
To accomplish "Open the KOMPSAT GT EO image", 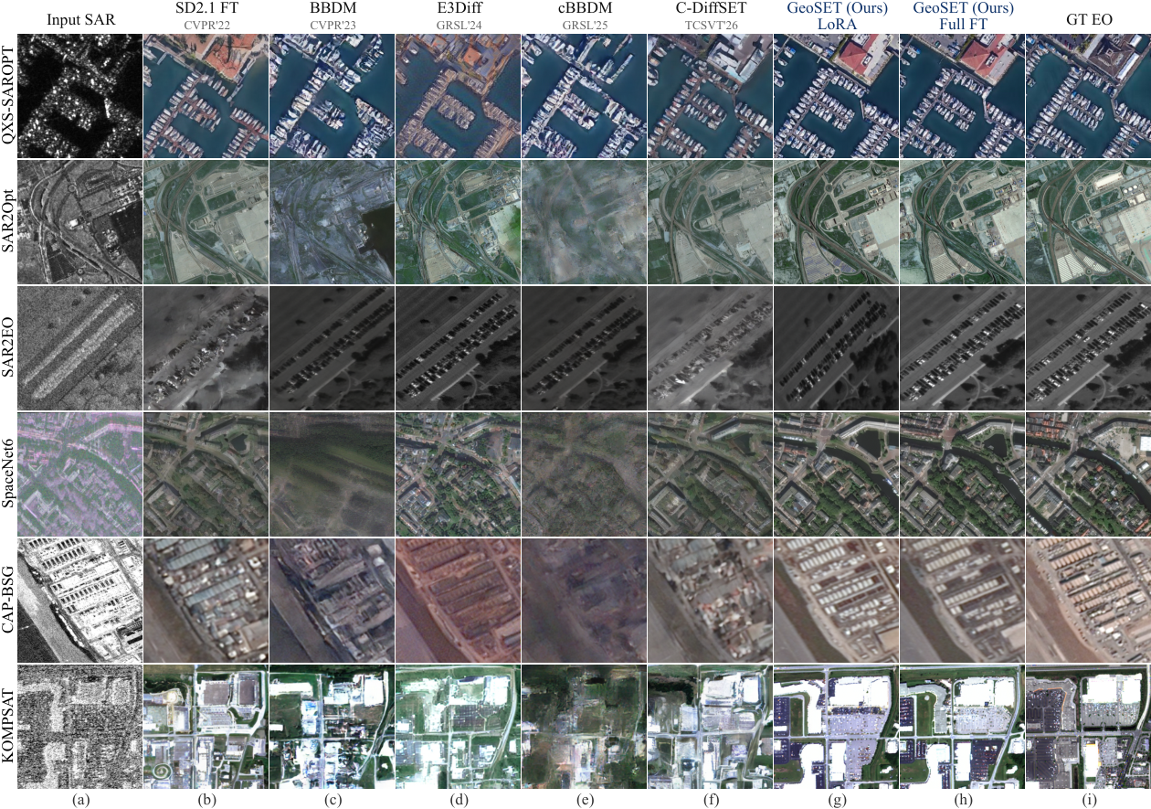I will (x=1088, y=726).
